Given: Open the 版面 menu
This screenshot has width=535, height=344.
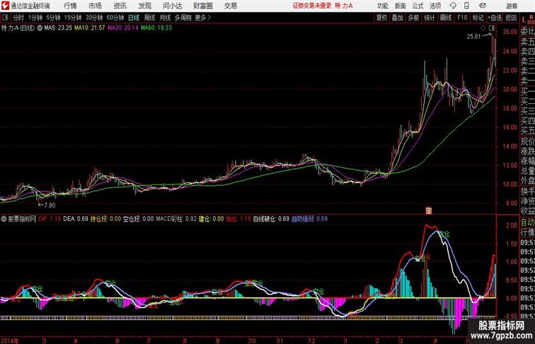Looking at the screenshot, I should click(401, 6).
